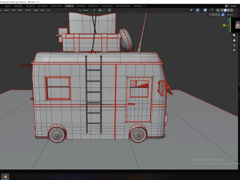Image resolution: width=240 pixels, height=180 pixels.
Task: Switch to wireframe viewport shading
Action: coord(222,10)
